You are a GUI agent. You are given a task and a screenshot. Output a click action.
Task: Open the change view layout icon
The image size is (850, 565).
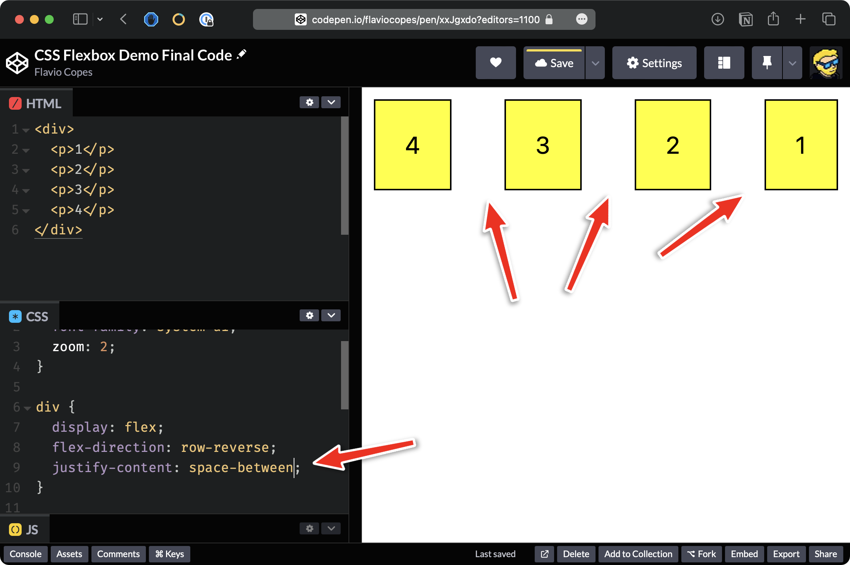pos(724,63)
